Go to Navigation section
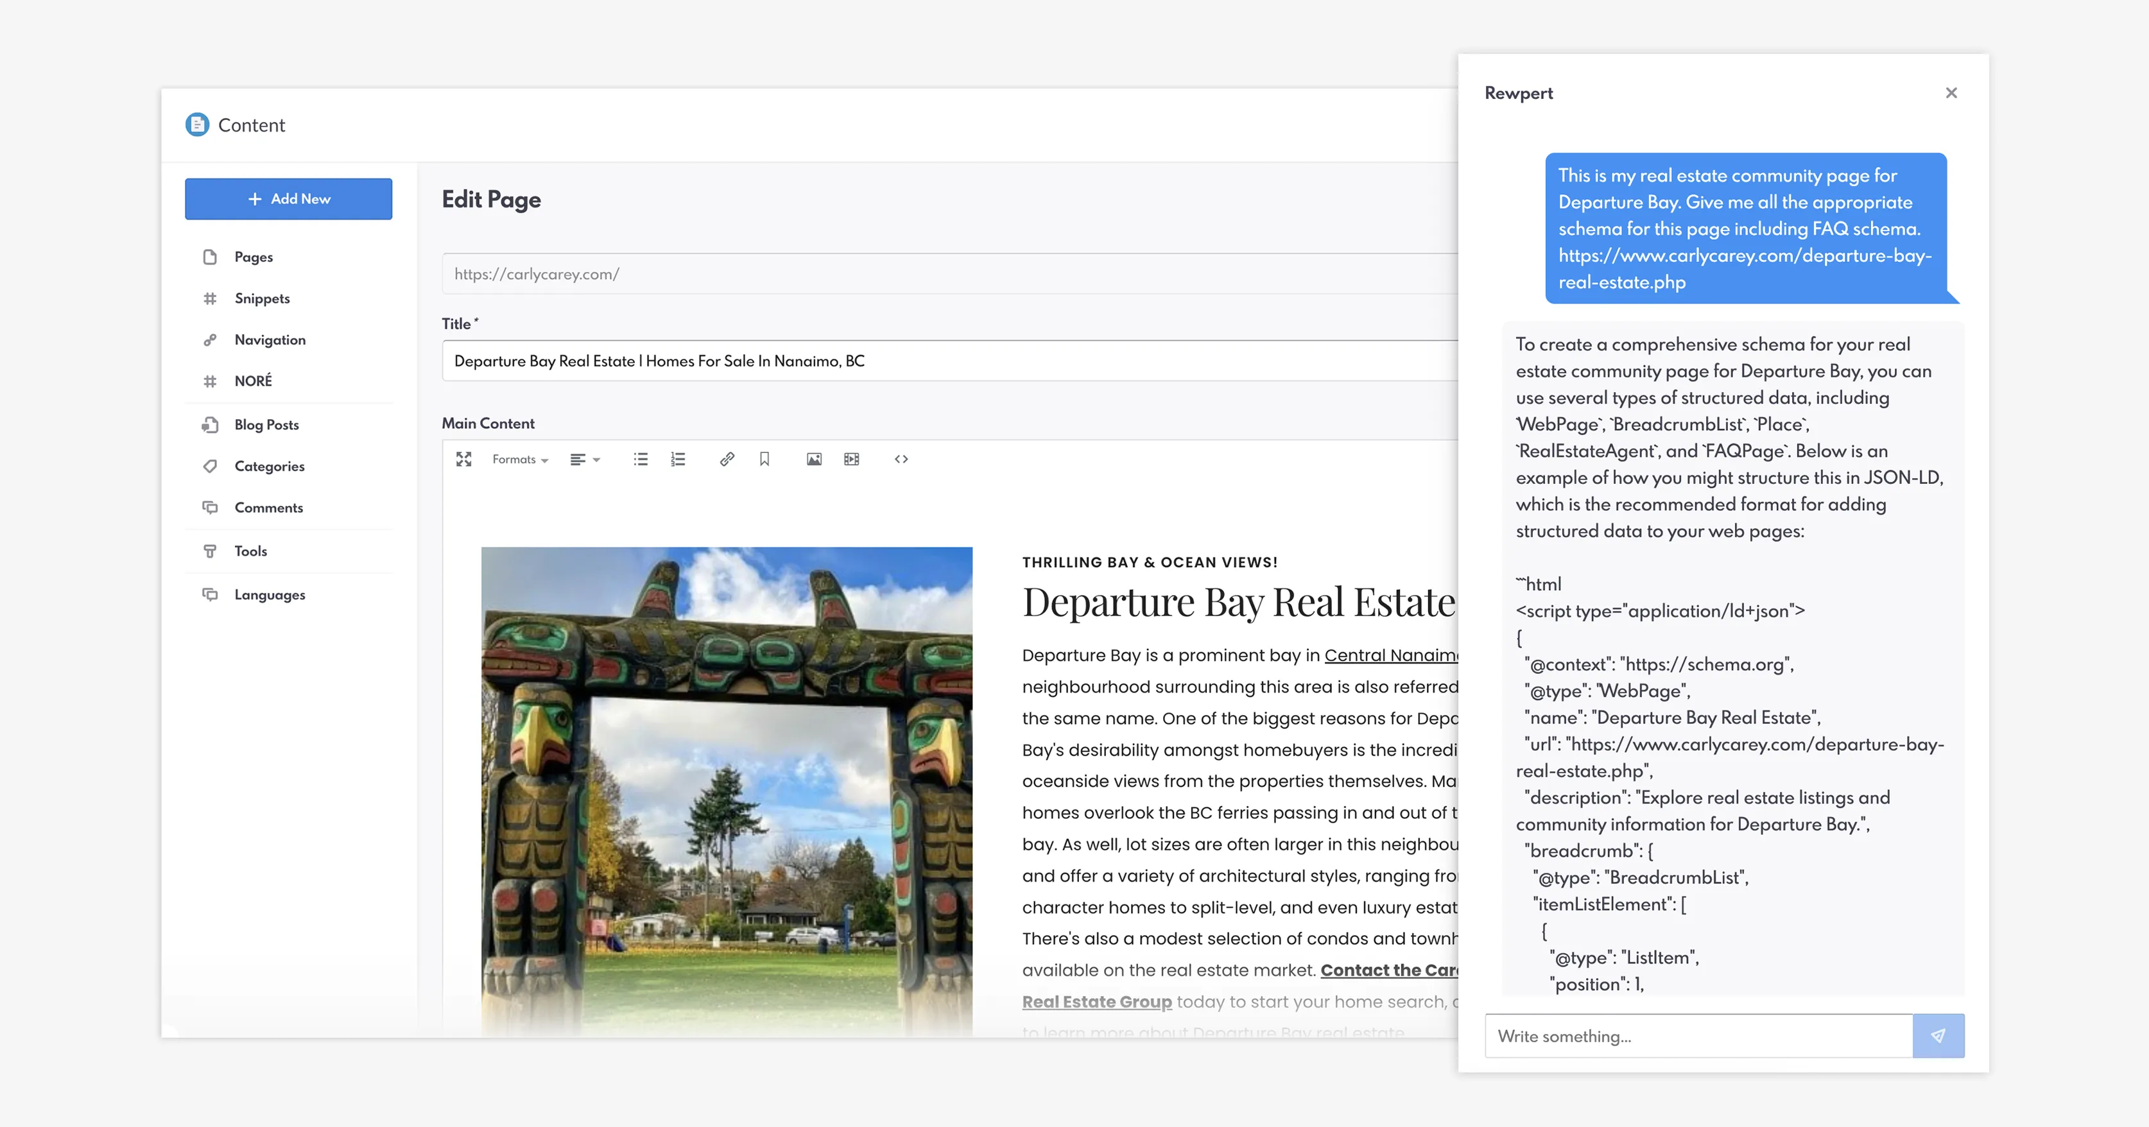 [270, 340]
